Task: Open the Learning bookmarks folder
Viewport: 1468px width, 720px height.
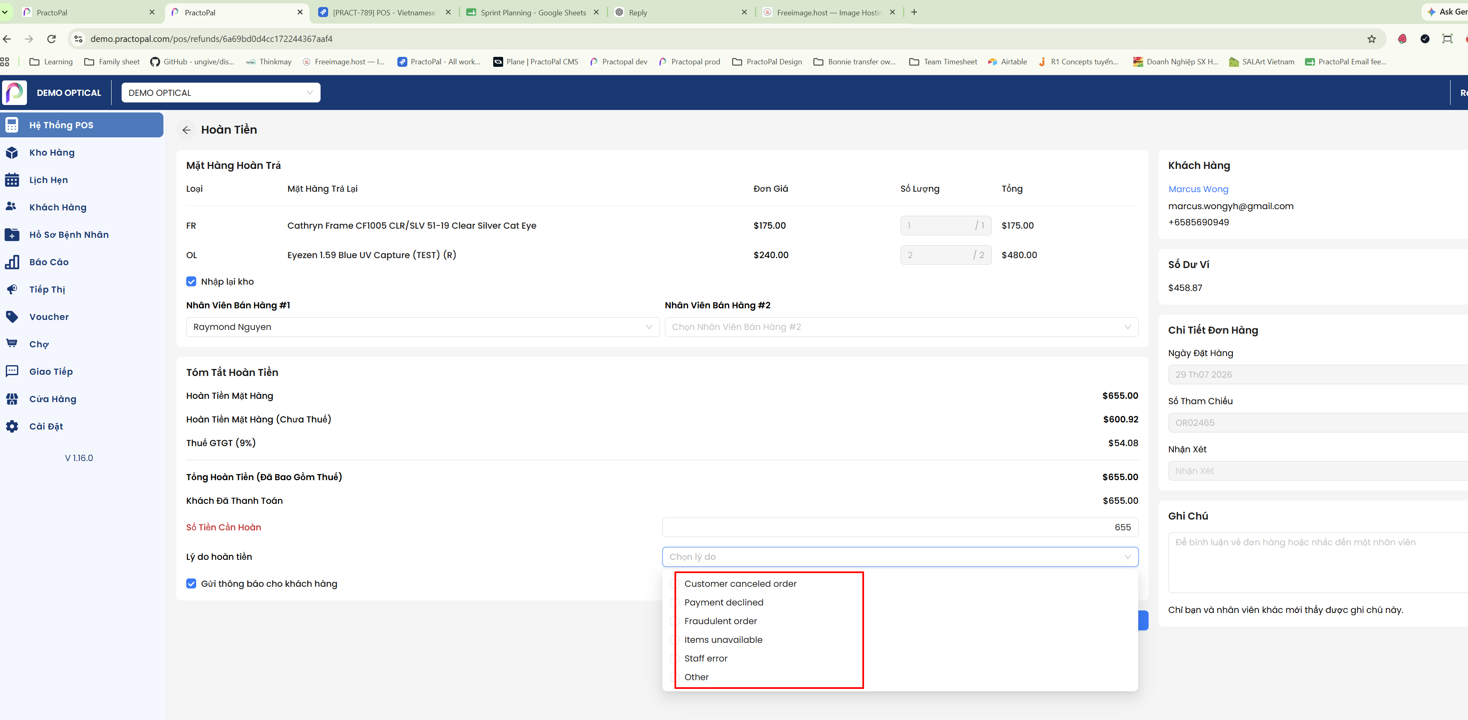Action: coord(51,61)
